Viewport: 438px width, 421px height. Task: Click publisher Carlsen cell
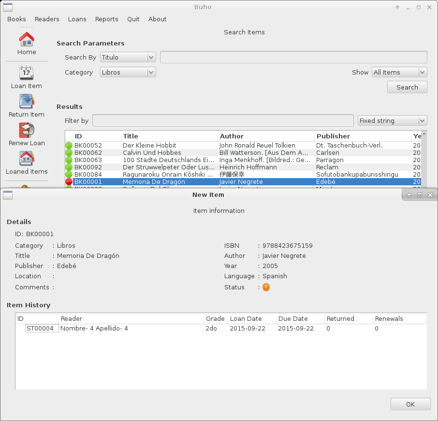[328, 152]
